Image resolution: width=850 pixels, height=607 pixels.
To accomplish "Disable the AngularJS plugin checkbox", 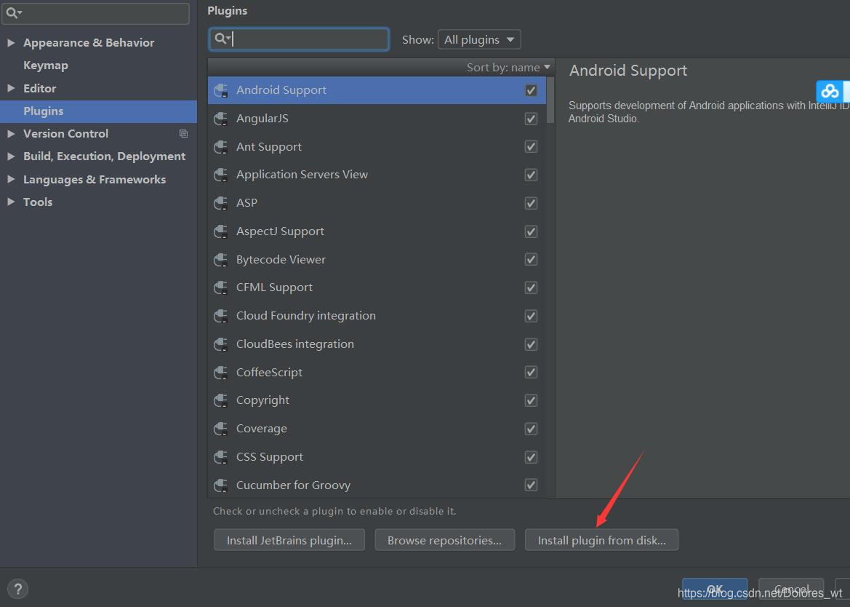I will tap(532, 119).
